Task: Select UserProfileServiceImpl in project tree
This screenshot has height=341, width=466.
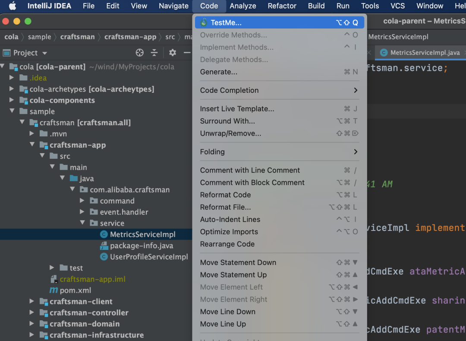Action: pos(149,257)
